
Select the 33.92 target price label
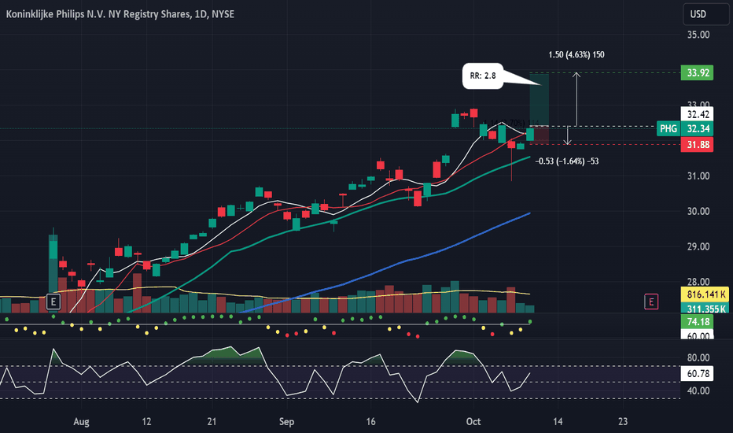coord(697,73)
